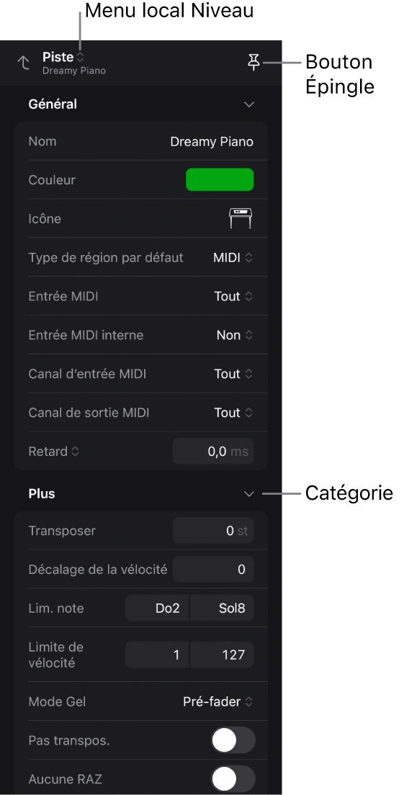The image size is (404, 795).
Task: Collapse the Plus category chevron
Action: click(248, 494)
